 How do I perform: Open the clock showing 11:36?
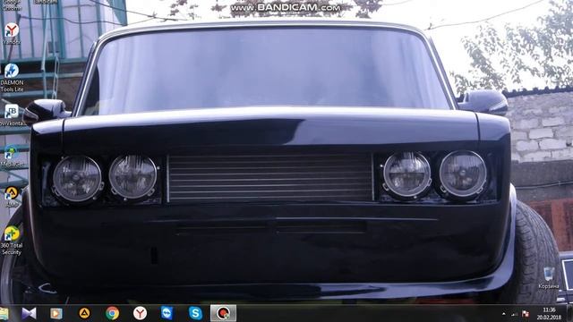click(x=549, y=314)
